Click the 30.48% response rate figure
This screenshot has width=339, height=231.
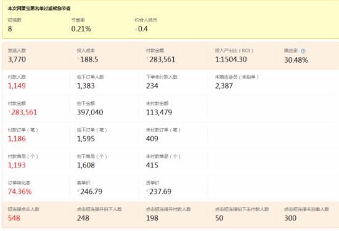point(296,60)
